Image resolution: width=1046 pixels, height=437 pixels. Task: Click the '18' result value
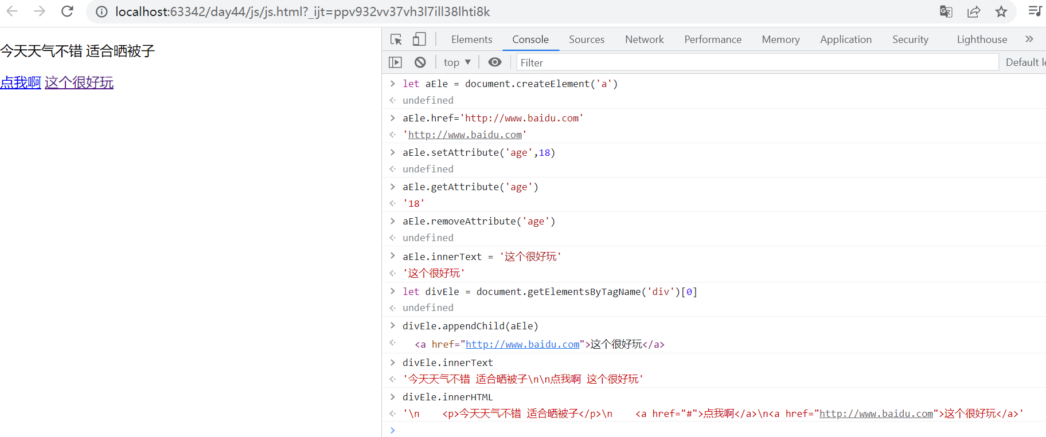(x=413, y=203)
